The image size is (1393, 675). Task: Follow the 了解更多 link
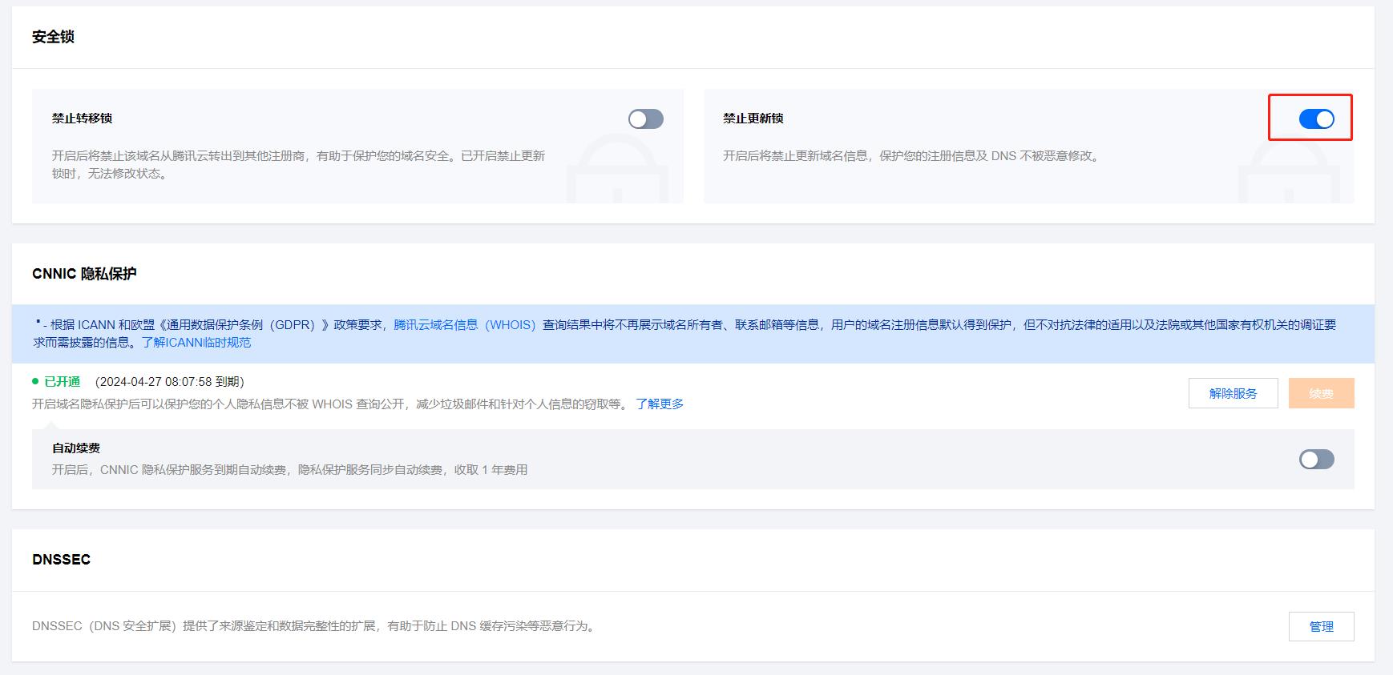[660, 404]
